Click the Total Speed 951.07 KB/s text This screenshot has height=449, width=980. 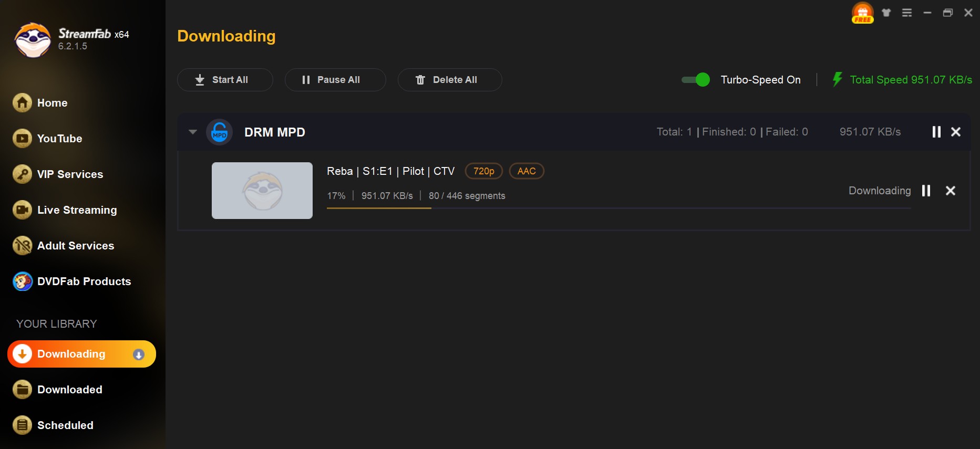(x=911, y=80)
